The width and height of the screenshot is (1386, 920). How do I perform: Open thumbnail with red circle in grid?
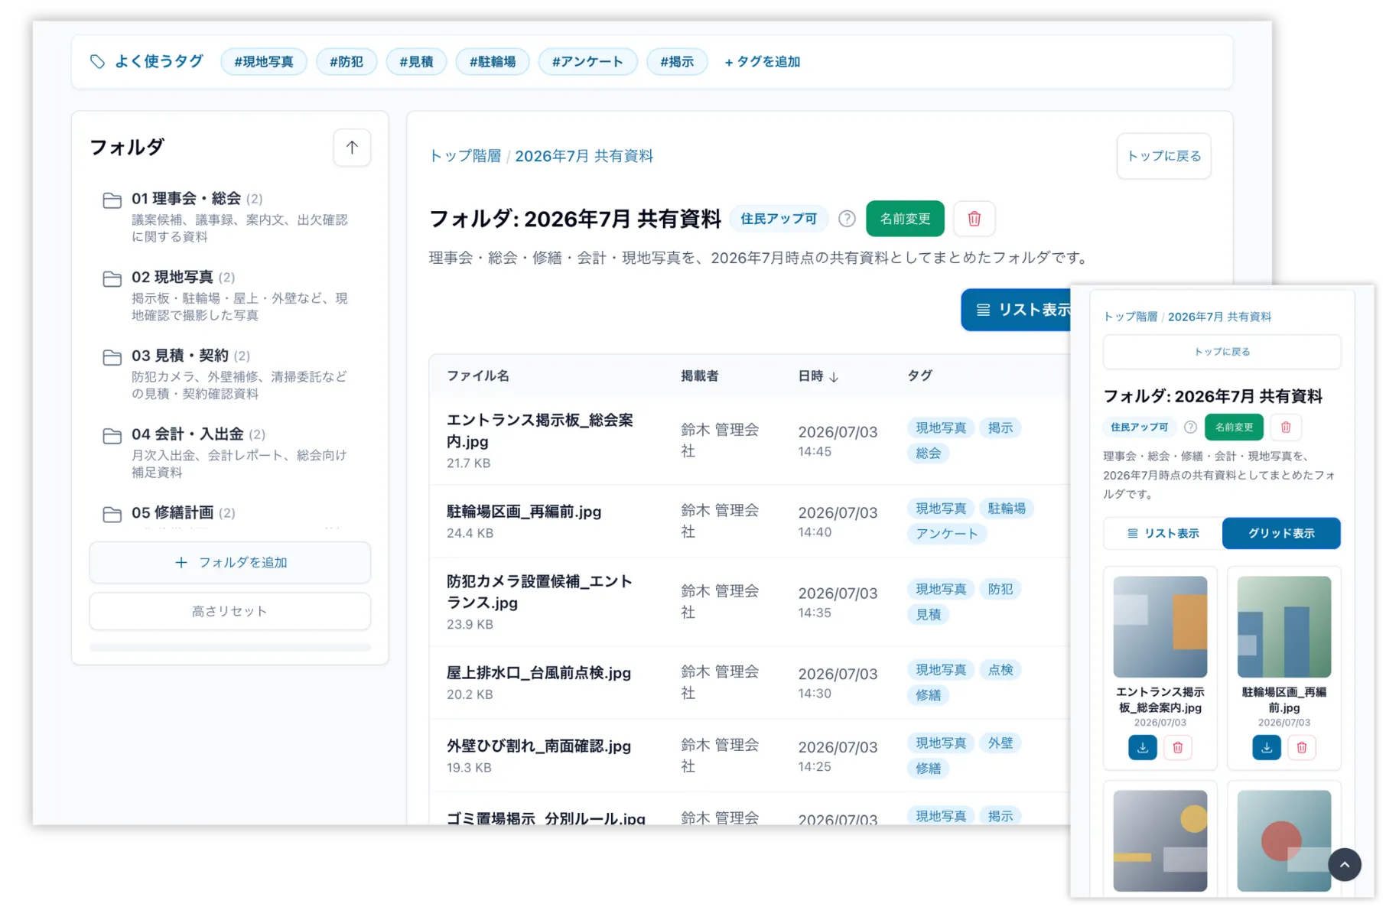click(1284, 840)
